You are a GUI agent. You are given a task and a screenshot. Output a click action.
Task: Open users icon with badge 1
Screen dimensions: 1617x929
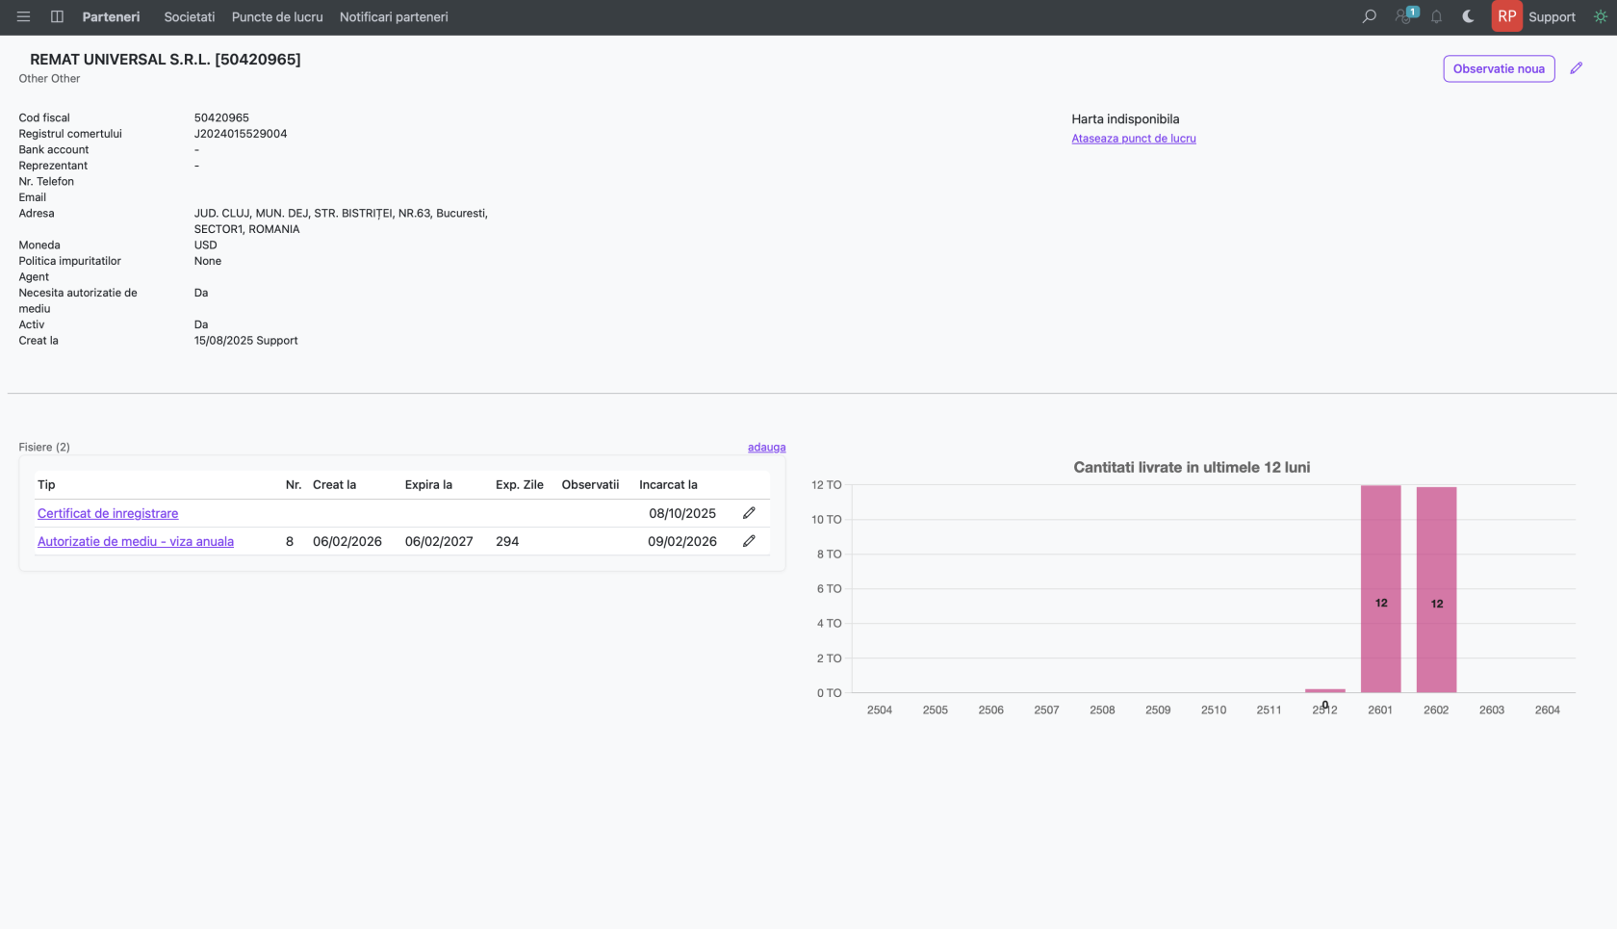(1406, 16)
